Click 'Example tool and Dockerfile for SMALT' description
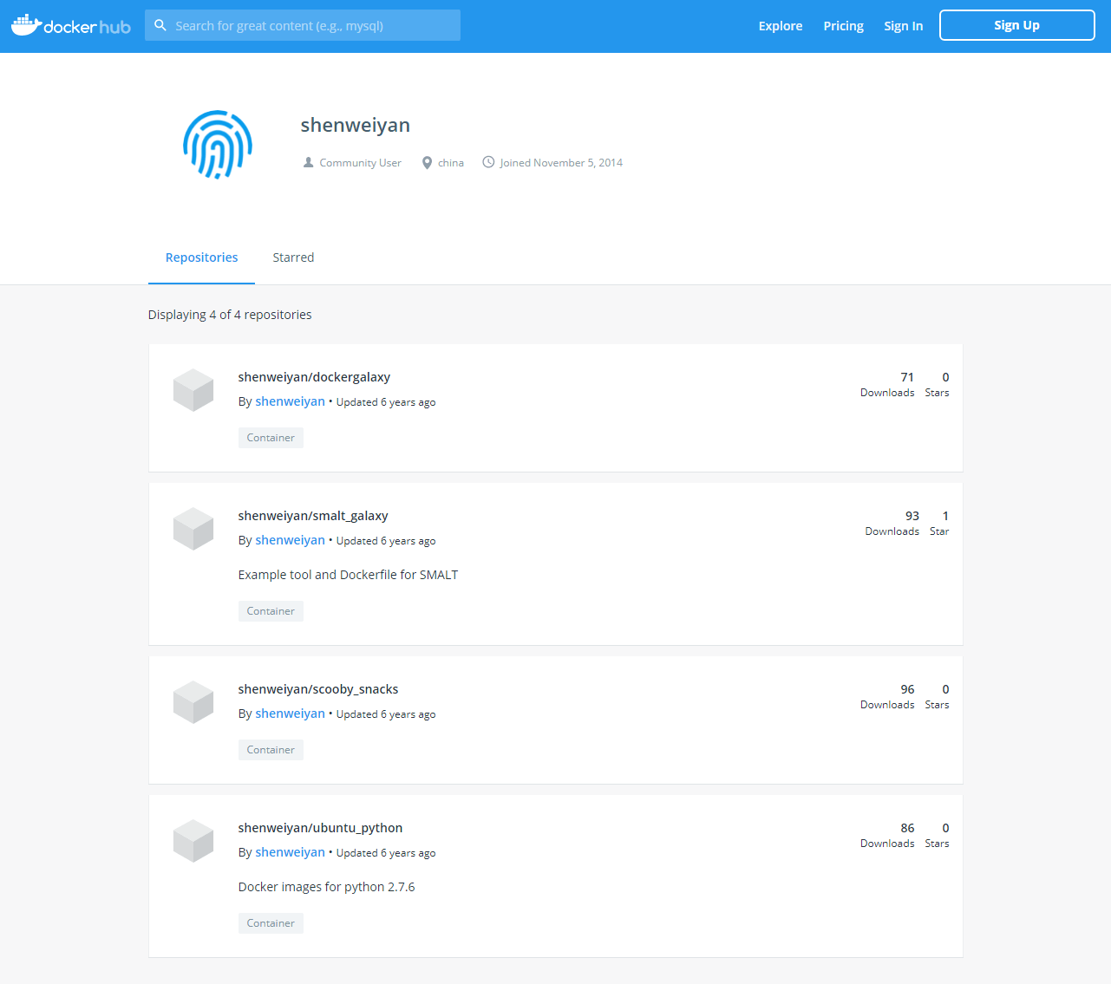The width and height of the screenshot is (1111, 984). pyautogui.click(x=348, y=575)
